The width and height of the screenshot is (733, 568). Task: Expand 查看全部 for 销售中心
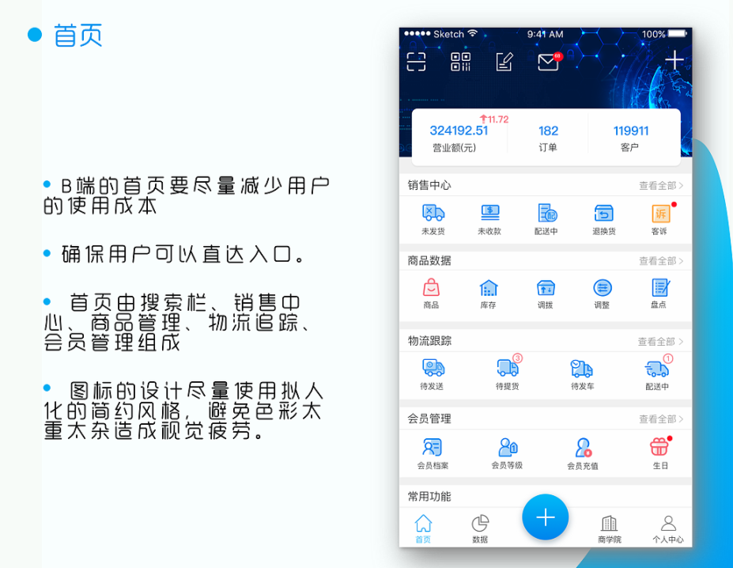pos(661,186)
